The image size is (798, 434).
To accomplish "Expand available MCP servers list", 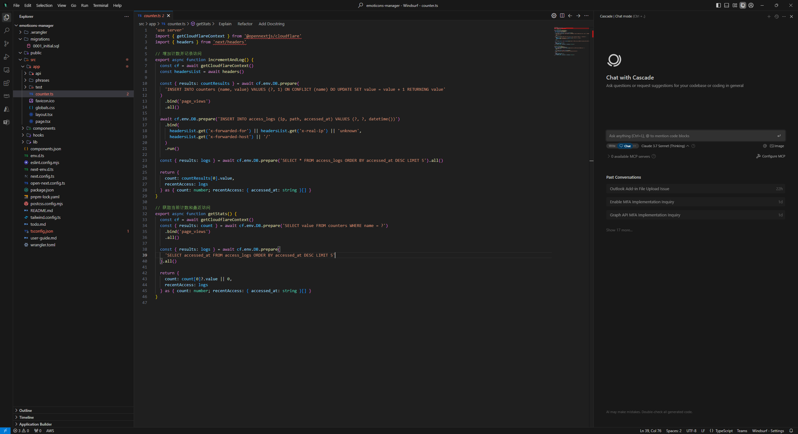I will [x=630, y=157].
